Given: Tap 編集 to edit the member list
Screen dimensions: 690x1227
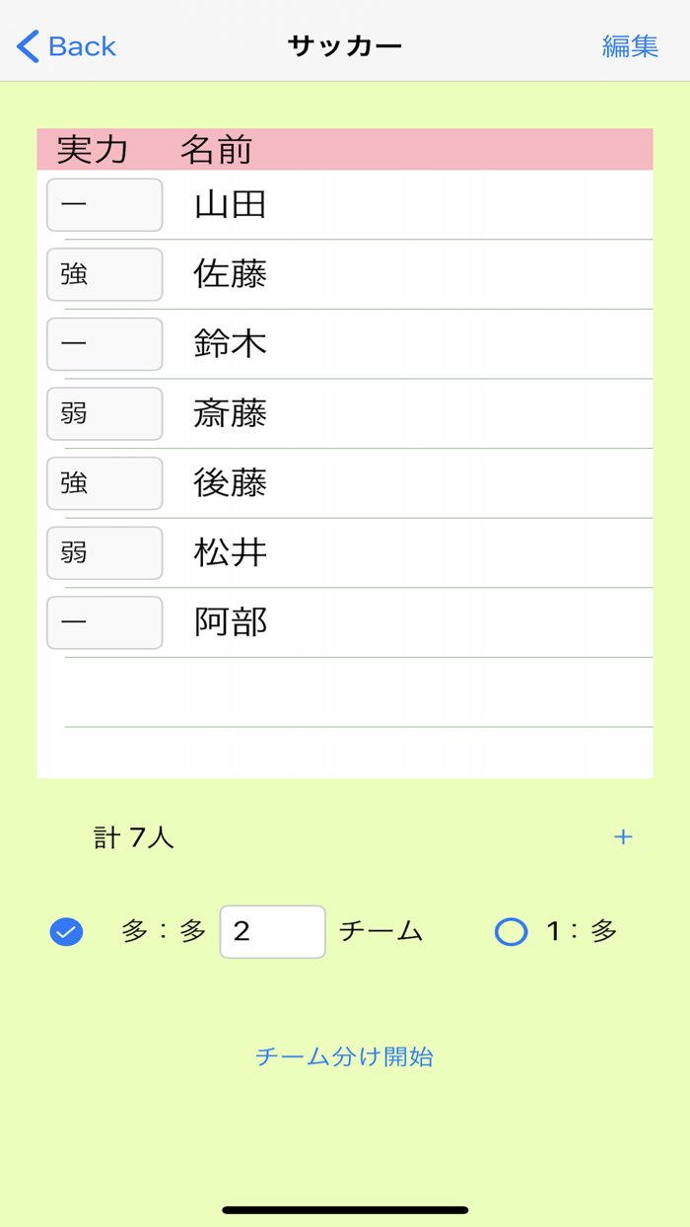Looking at the screenshot, I should tap(630, 45).
